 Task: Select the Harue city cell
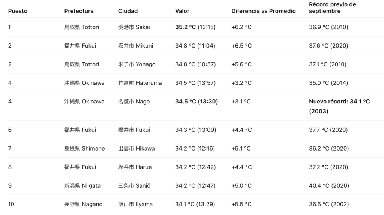(135, 167)
